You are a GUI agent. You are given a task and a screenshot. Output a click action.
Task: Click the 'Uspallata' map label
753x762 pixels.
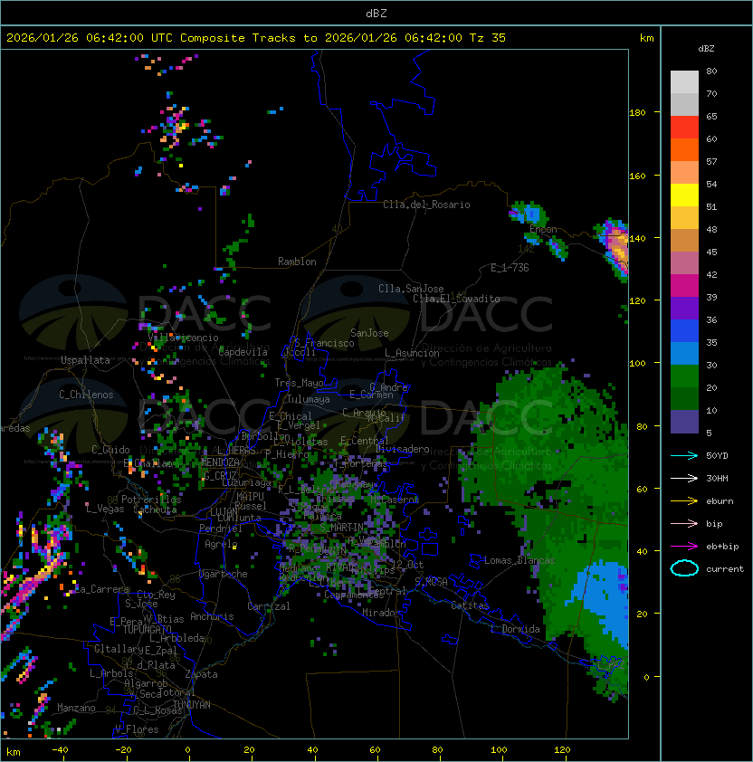tap(85, 360)
